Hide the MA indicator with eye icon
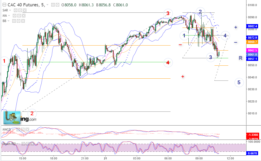The height and width of the screenshot is (161, 261). pyautogui.click(x=15, y=16)
